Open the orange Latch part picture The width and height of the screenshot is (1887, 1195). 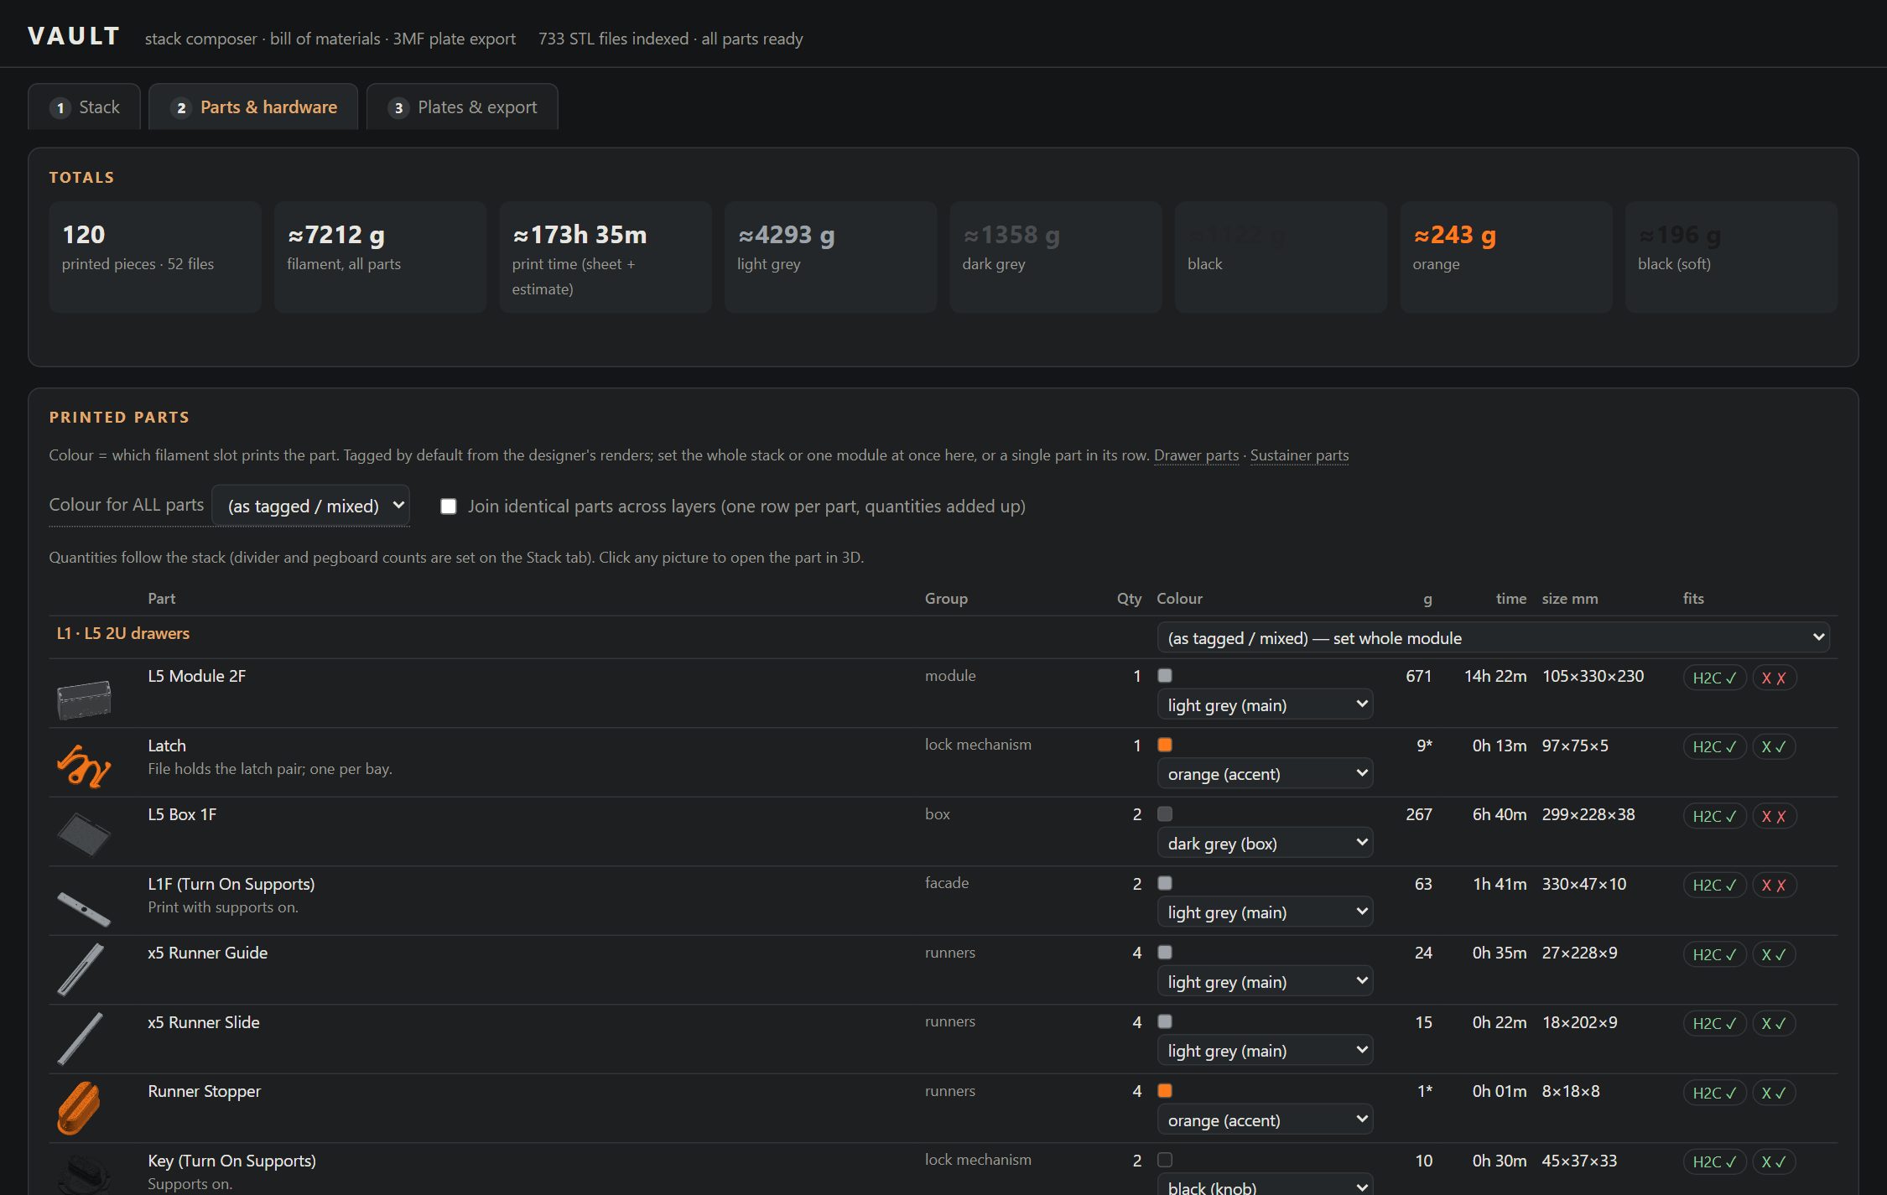point(84,766)
